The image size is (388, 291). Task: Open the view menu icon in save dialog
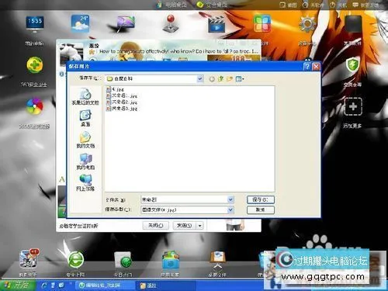240,78
